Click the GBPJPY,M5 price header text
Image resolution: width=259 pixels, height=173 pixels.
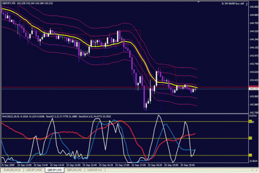pyautogui.click(x=28, y=3)
